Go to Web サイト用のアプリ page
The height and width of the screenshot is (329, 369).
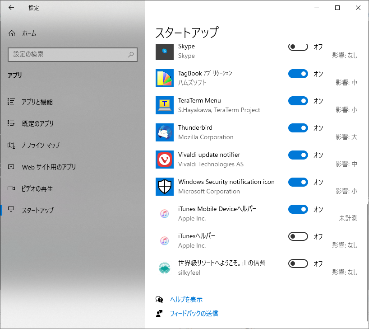tap(73, 167)
